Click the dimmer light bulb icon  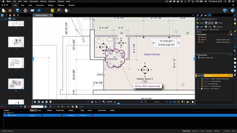coord(183,102)
